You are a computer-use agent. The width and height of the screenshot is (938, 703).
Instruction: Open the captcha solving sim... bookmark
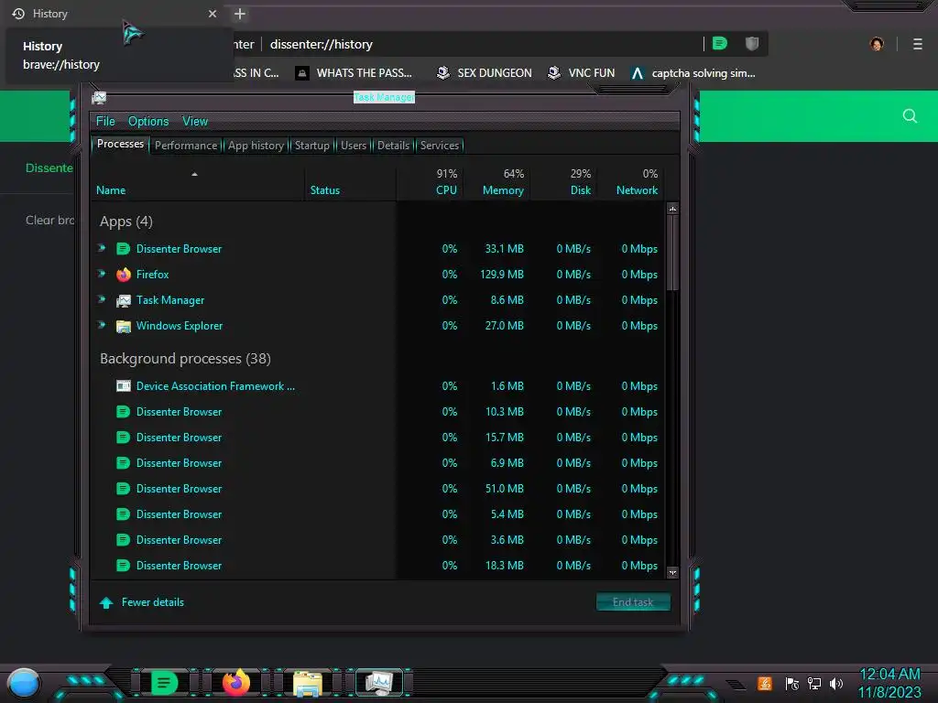pos(694,73)
